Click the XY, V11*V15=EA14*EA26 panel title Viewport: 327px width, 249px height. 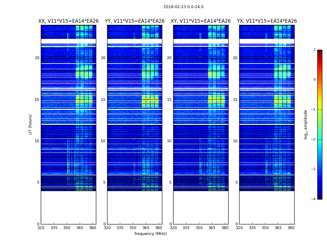[x=201, y=21]
